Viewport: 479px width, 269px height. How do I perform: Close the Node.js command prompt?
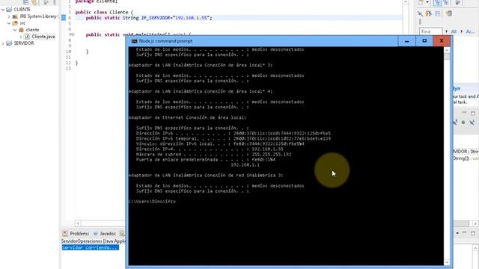(x=442, y=41)
